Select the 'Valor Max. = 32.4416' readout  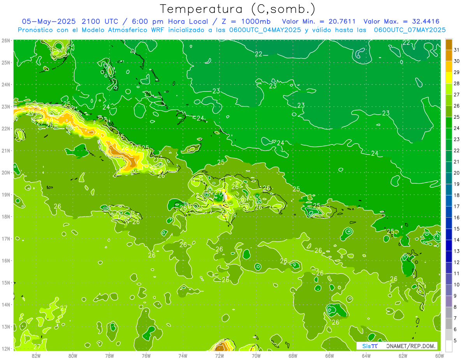401,21
